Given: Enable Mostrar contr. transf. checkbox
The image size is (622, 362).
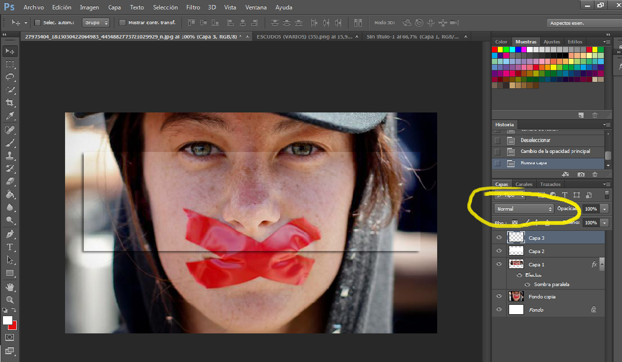Looking at the screenshot, I should (123, 23).
